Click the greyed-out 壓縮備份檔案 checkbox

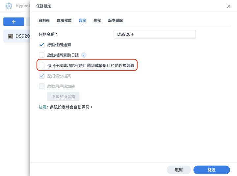coord(42,76)
